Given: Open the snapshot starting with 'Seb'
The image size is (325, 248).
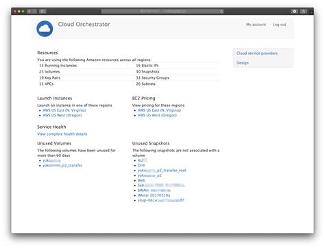Looking at the screenshot, I should click(161, 186).
